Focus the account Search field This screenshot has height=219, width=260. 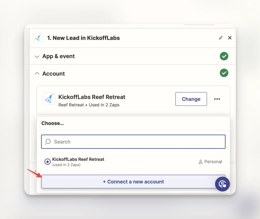(133, 142)
